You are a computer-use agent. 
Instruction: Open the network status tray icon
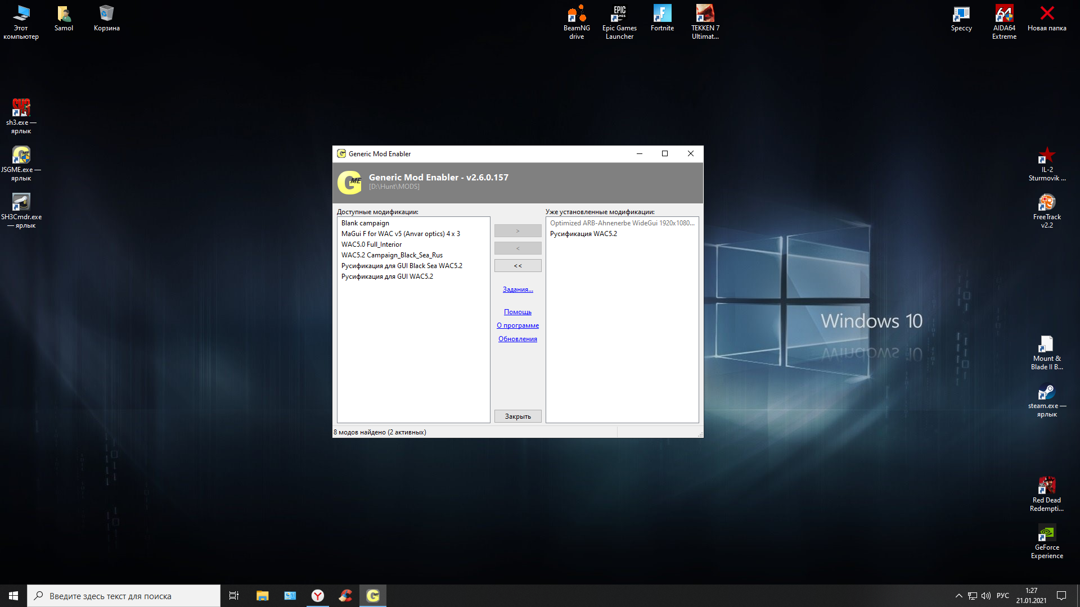[x=973, y=596]
